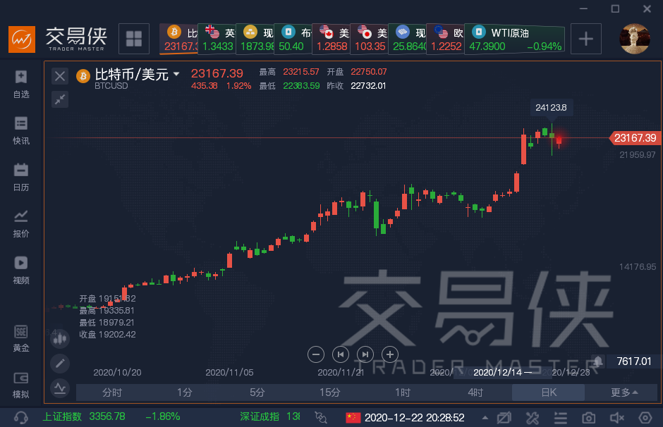
Task: Open the list menu icon in status bar
Action: tap(561, 418)
